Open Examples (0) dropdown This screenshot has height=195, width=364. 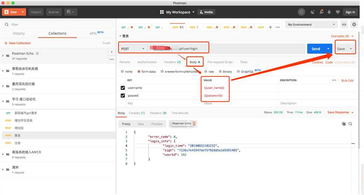(x=342, y=36)
